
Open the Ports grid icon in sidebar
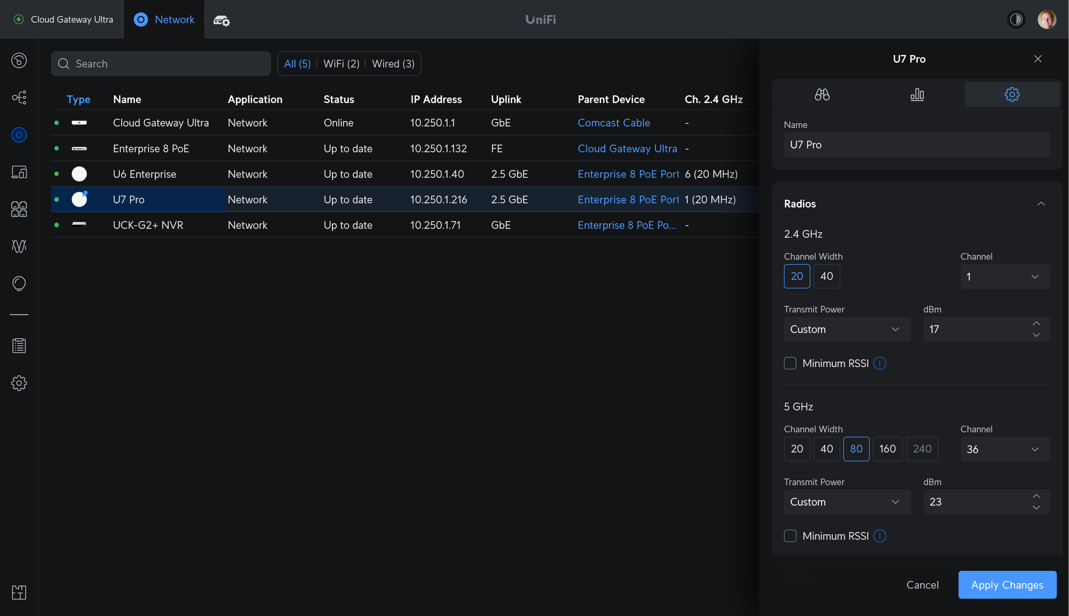click(x=19, y=209)
